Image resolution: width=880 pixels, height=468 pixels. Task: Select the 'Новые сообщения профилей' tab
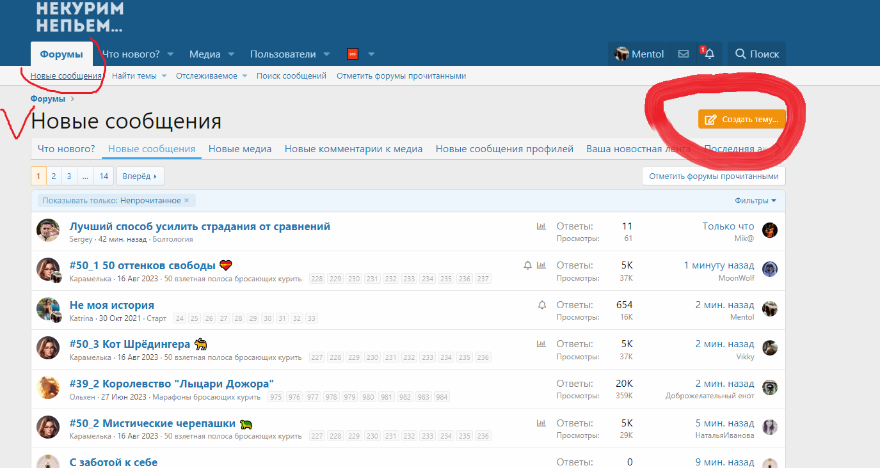pos(504,149)
